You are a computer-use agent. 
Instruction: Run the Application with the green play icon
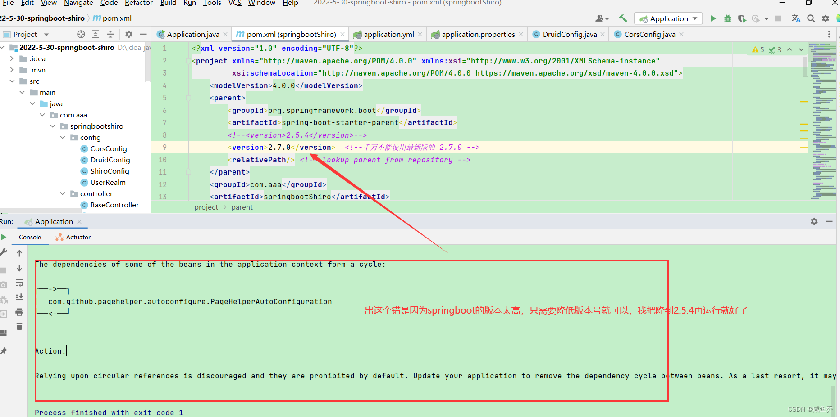pyautogui.click(x=713, y=18)
